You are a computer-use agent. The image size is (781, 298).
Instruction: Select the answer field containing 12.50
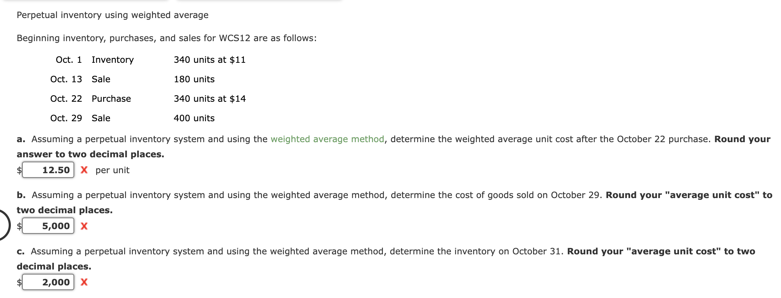click(48, 170)
